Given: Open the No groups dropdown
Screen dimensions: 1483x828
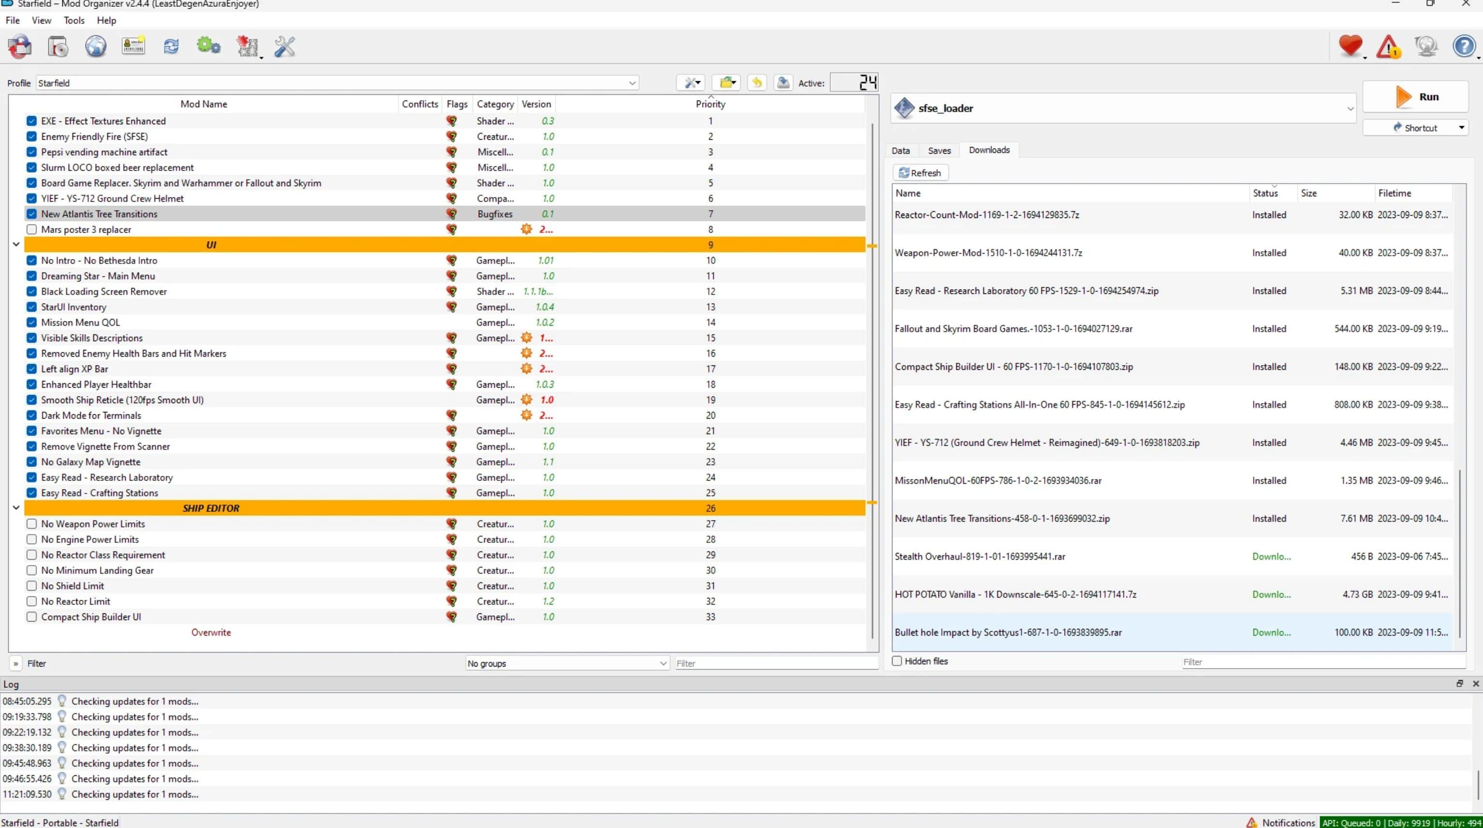Looking at the screenshot, I should coord(566,663).
